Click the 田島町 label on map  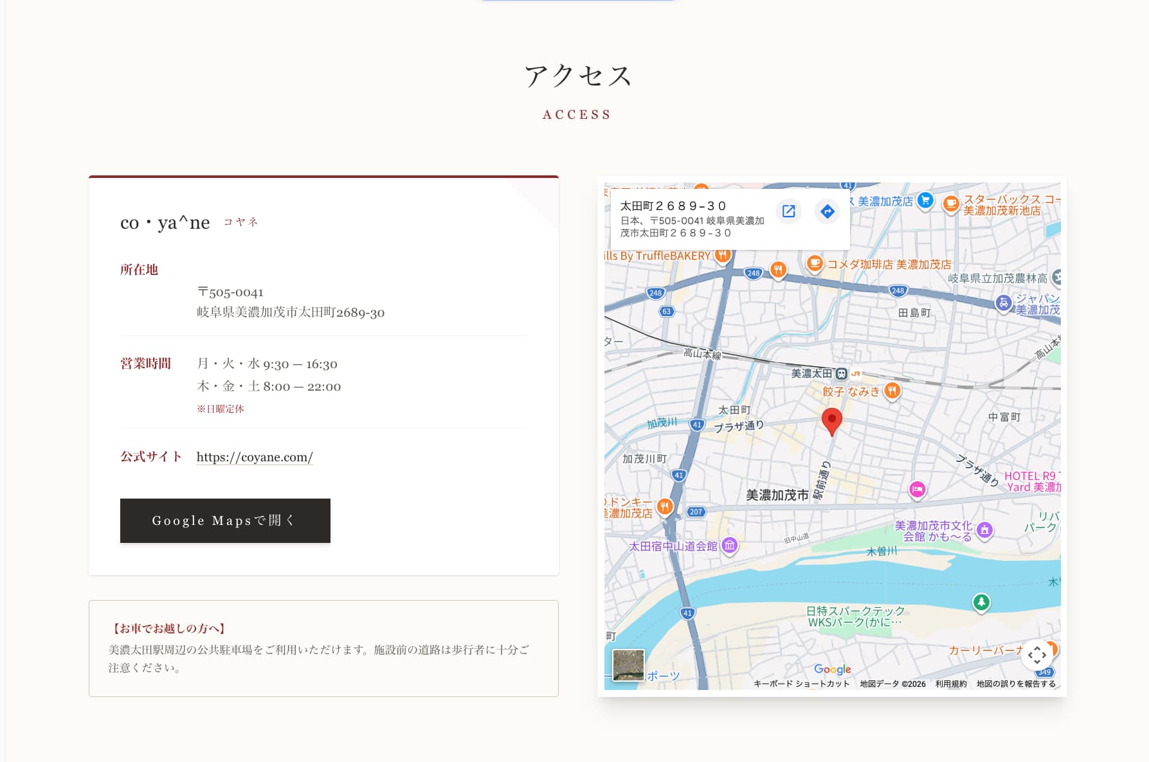coord(914,312)
